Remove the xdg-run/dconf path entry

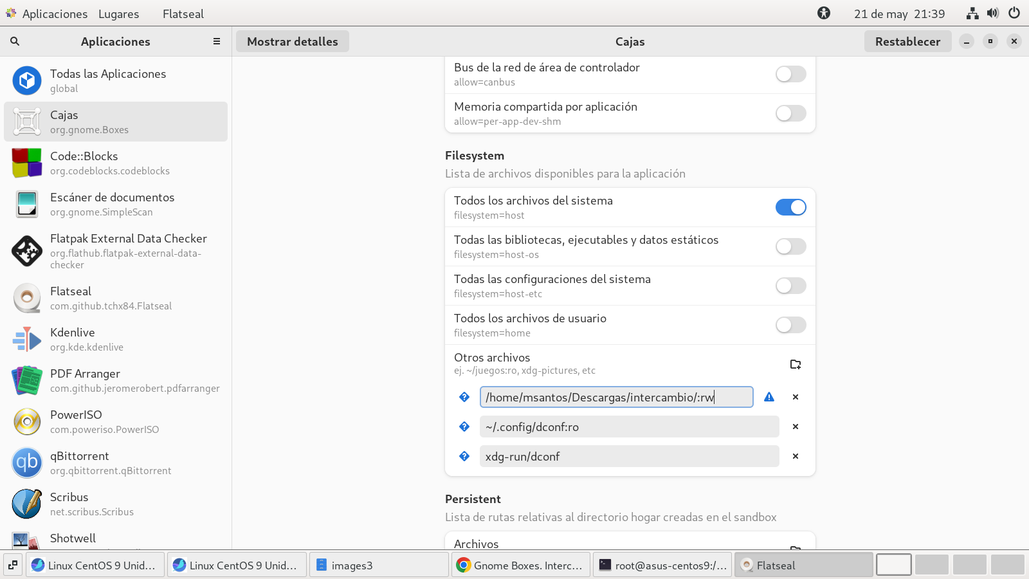pyautogui.click(x=796, y=456)
